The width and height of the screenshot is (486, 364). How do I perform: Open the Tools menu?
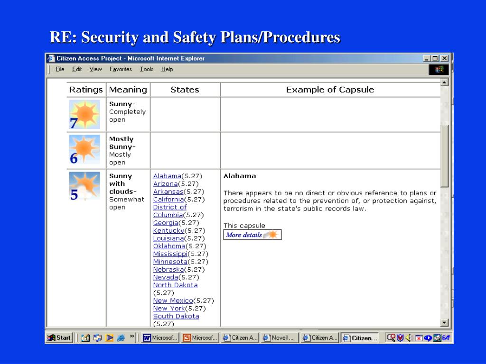tap(146, 69)
